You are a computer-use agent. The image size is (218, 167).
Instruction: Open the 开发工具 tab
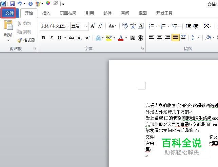164,13
